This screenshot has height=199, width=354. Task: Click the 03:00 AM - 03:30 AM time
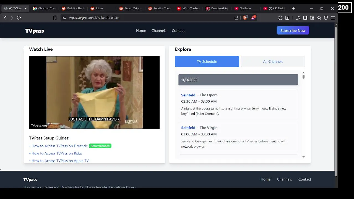(x=199, y=134)
